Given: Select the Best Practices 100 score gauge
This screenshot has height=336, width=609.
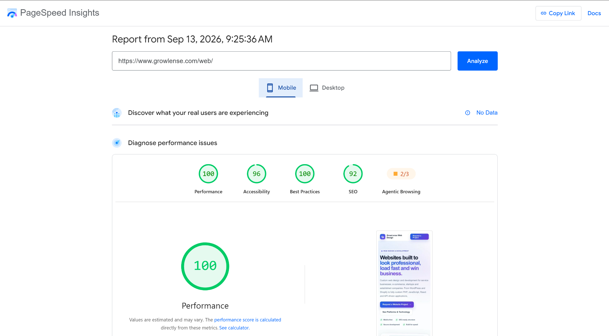Looking at the screenshot, I should tap(305, 174).
